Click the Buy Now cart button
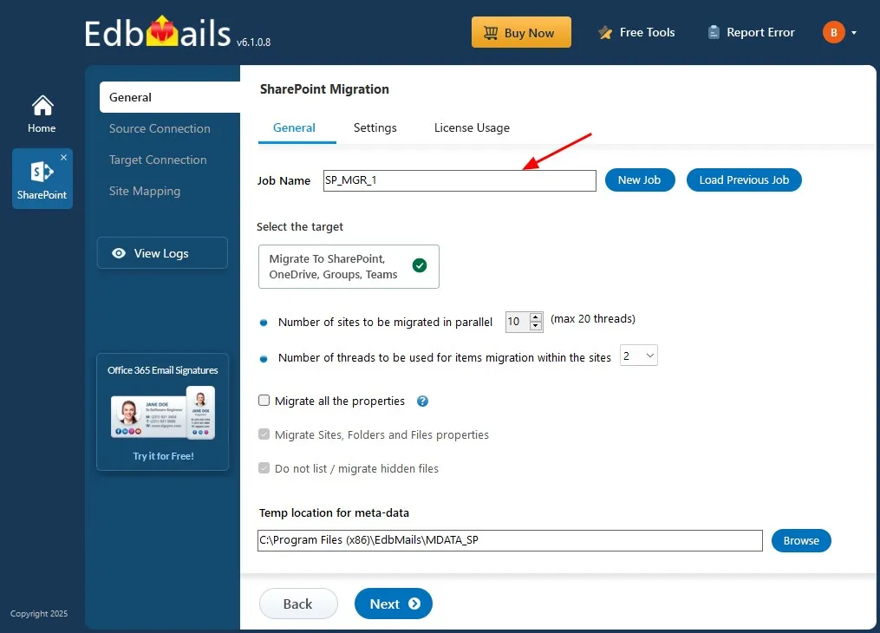The image size is (880, 633). click(x=521, y=33)
